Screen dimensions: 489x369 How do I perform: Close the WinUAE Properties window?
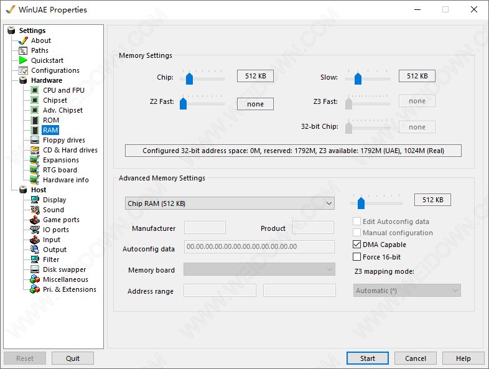474,9
